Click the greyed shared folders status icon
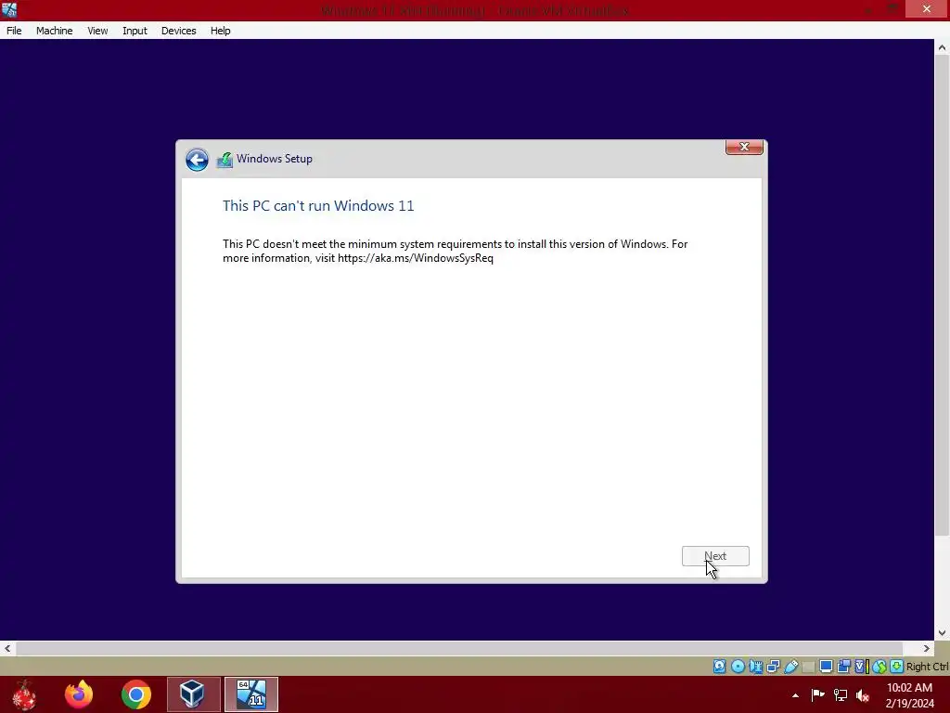The height and width of the screenshot is (713, 950). (808, 667)
